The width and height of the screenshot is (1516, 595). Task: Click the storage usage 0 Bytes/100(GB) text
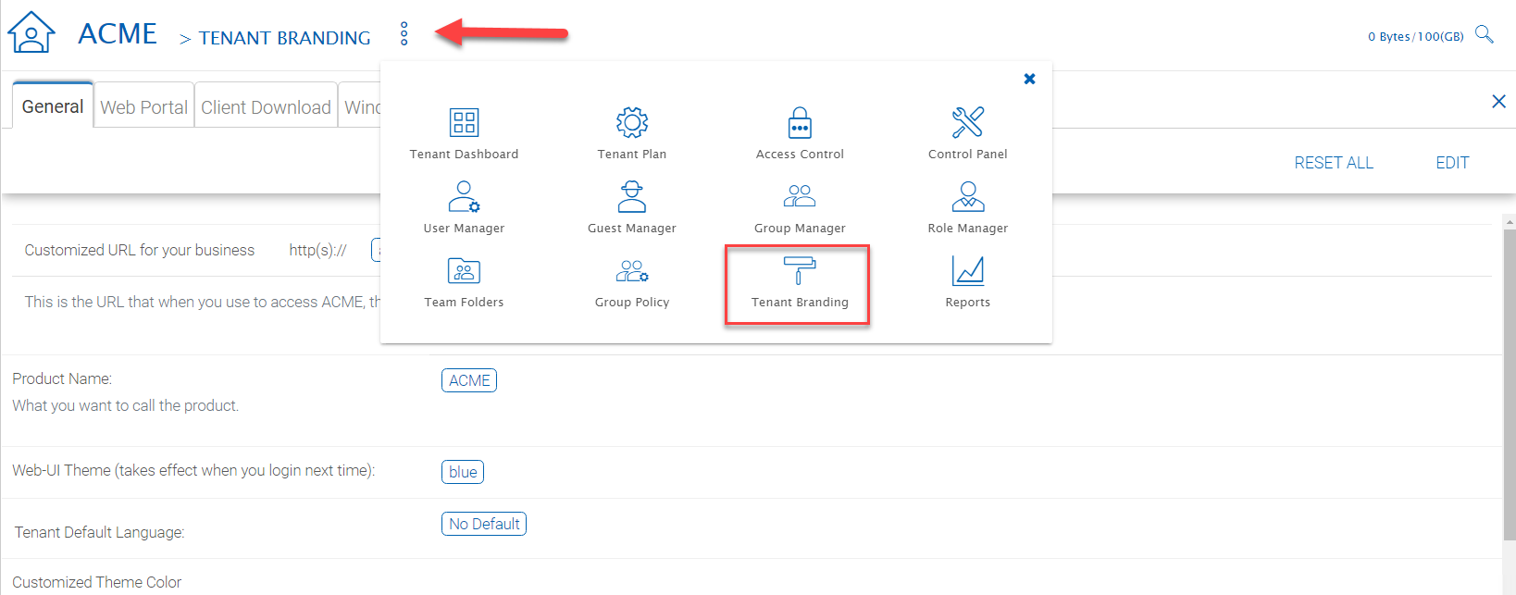click(1416, 37)
